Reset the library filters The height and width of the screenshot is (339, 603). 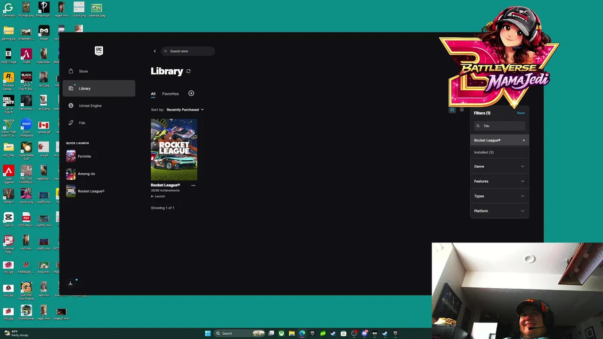pyautogui.click(x=521, y=113)
